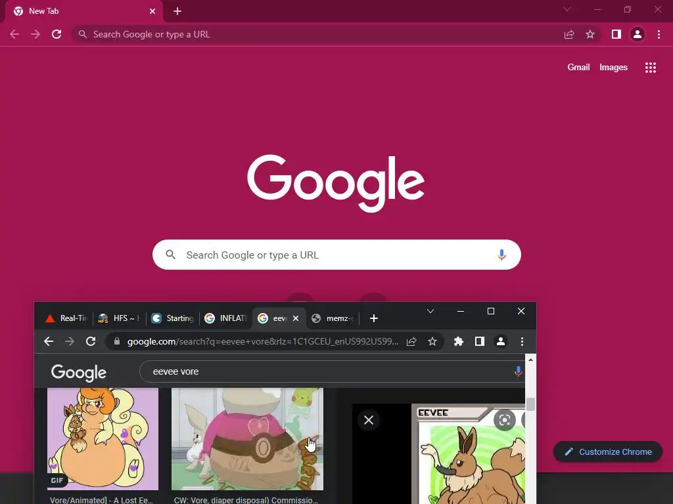Switch to the memz tab in the front window
Viewport: 673px width, 504px height.
333,318
